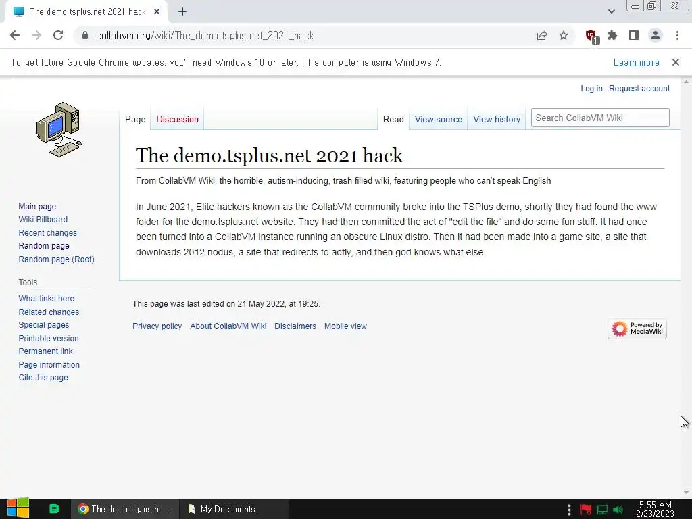Open the Privacy policy
Screen dimensions: 692x519
point(157,326)
